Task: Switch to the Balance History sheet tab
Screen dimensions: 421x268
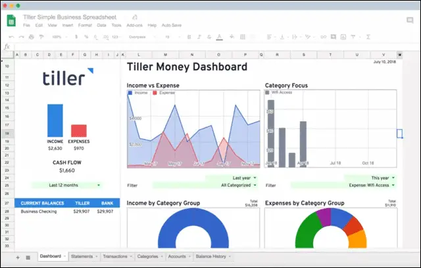Action: click(x=212, y=256)
